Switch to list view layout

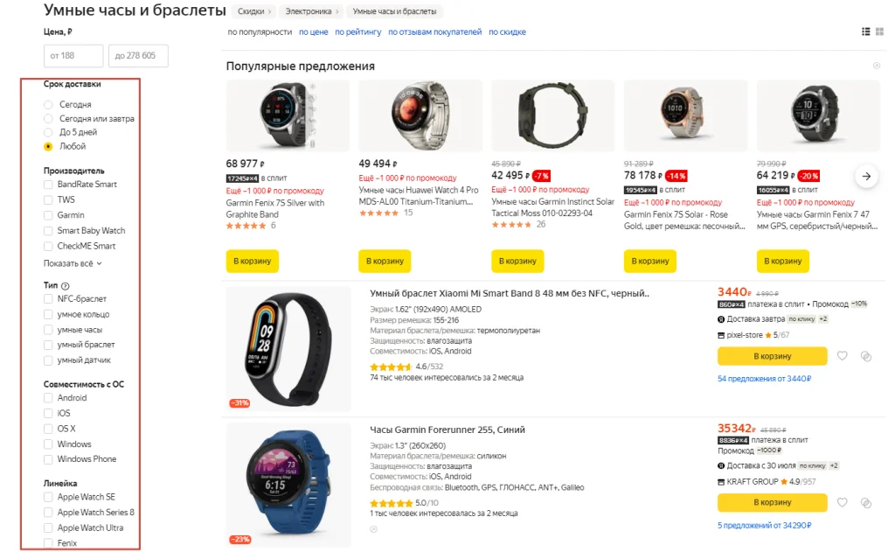[x=866, y=31]
